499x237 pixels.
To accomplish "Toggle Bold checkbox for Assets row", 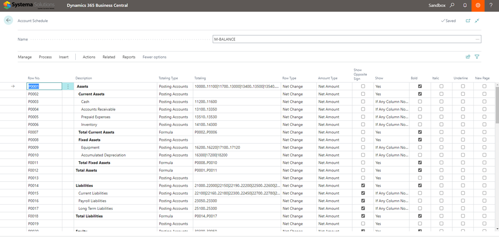I will click(420, 87).
